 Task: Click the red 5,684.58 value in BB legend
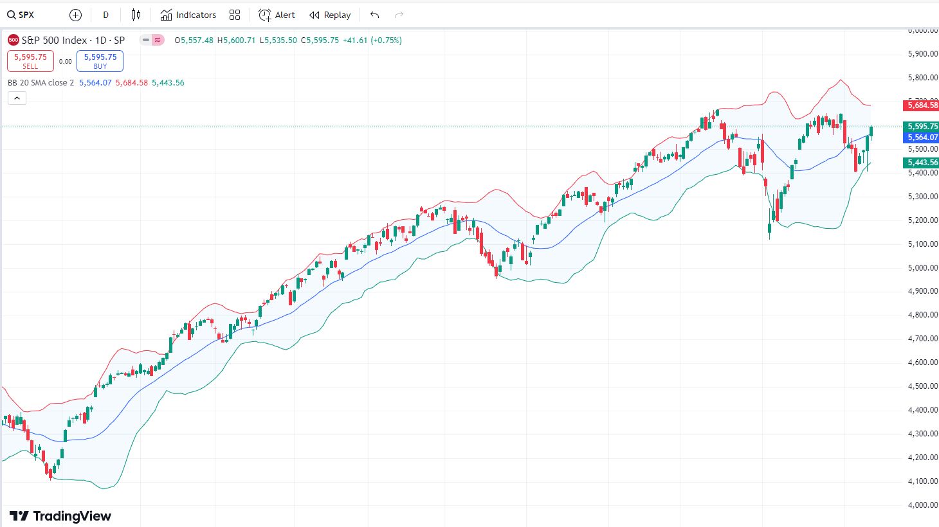(x=132, y=83)
